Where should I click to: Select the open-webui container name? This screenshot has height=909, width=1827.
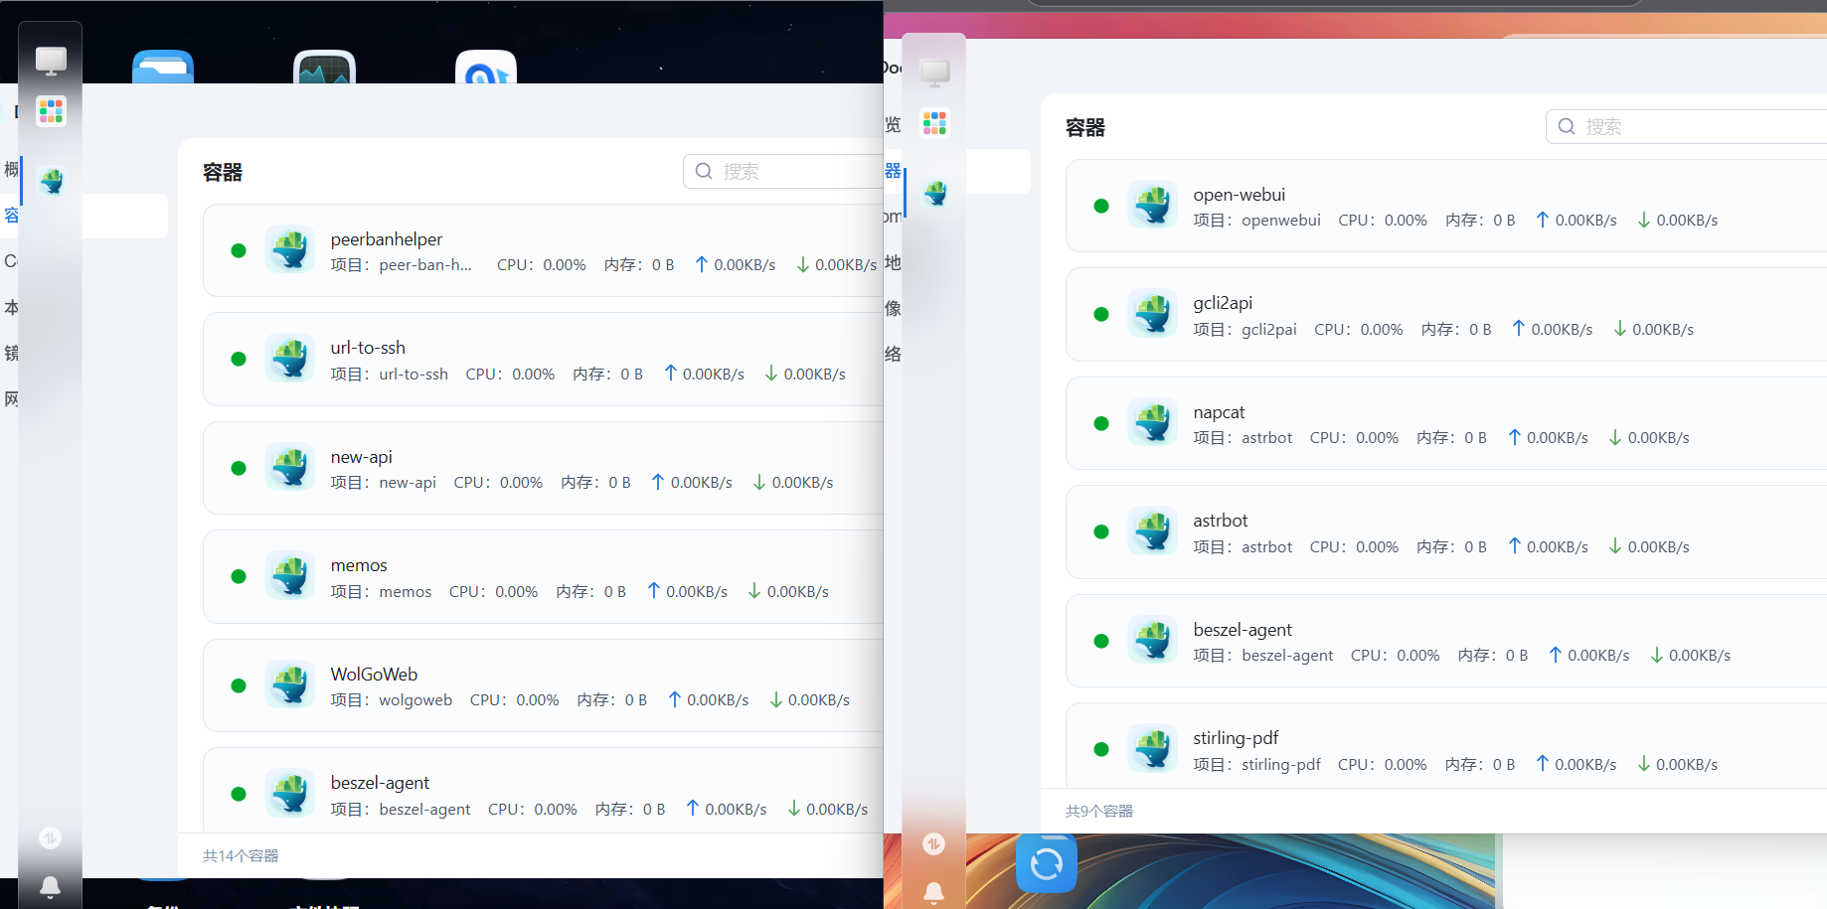tap(1240, 195)
